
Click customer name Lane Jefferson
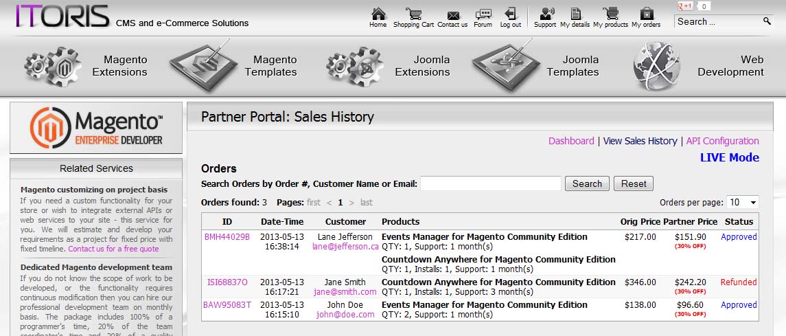(x=345, y=236)
